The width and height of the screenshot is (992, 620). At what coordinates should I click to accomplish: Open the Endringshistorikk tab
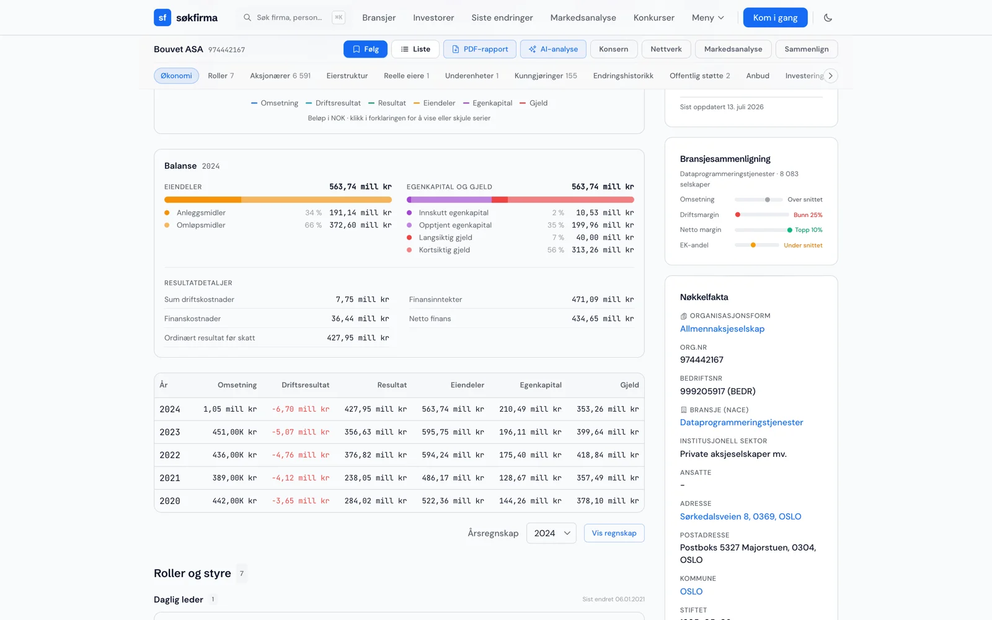pyautogui.click(x=623, y=76)
